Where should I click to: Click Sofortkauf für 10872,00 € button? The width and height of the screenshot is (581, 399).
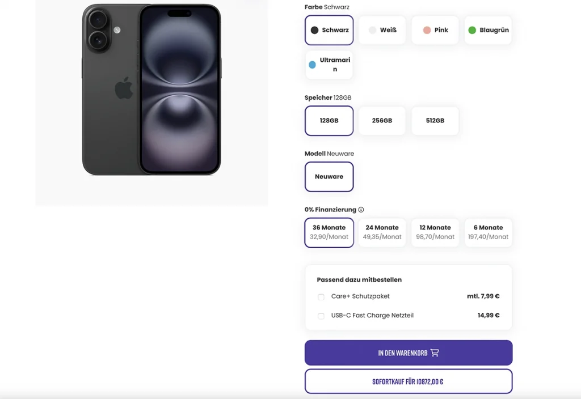pos(408,381)
